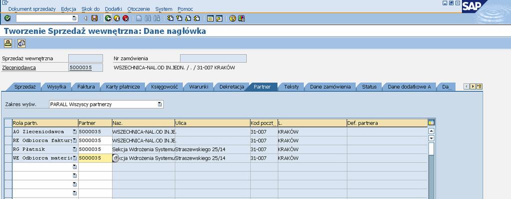511x199 pixels.
Task: Open the Dokument sprzedaży menu
Action: pyautogui.click(x=32, y=9)
